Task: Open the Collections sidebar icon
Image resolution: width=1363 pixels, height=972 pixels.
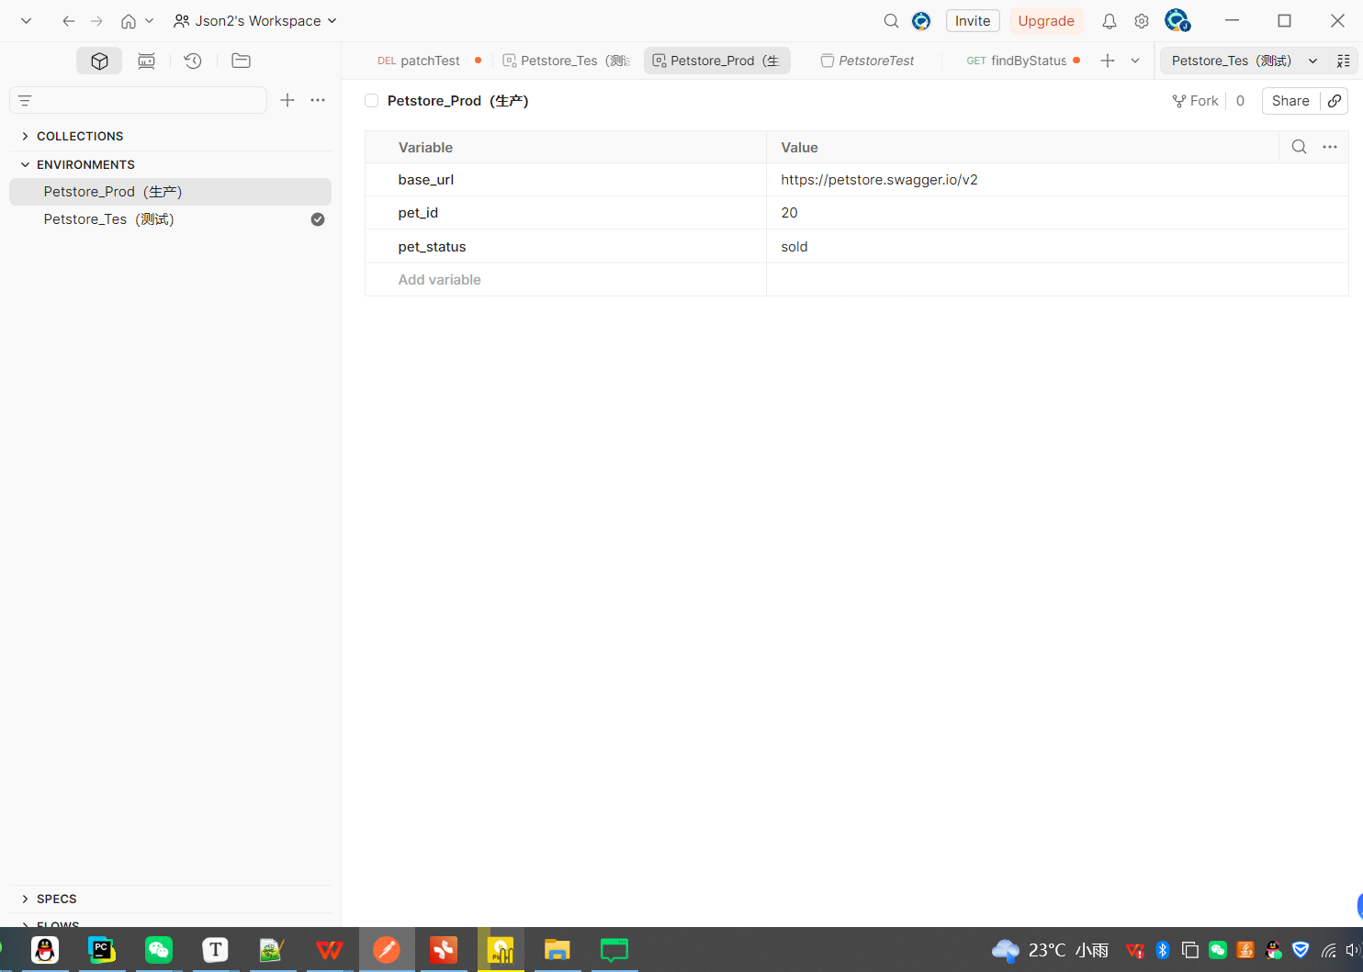Action: [99, 61]
